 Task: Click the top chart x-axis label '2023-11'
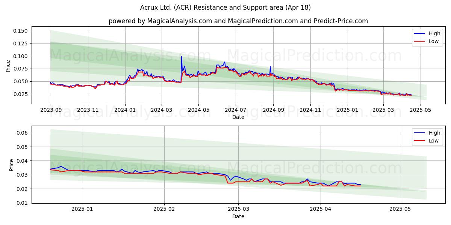coord(88,110)
